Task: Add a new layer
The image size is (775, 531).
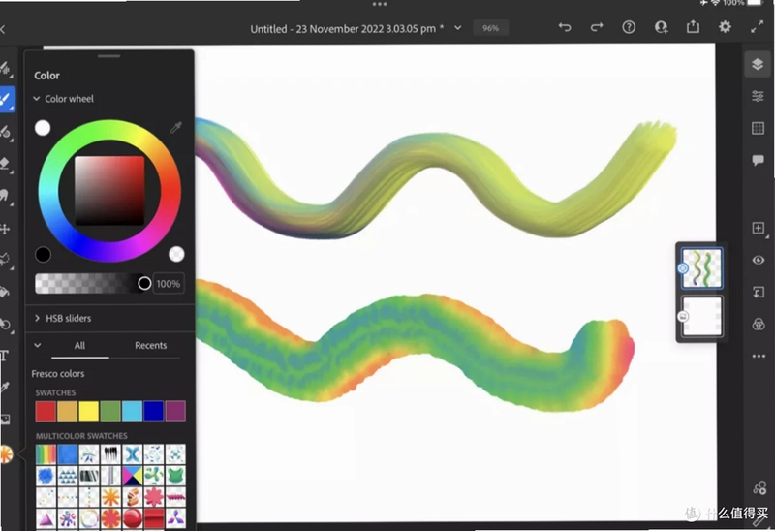Action: [x=759, y=228]
